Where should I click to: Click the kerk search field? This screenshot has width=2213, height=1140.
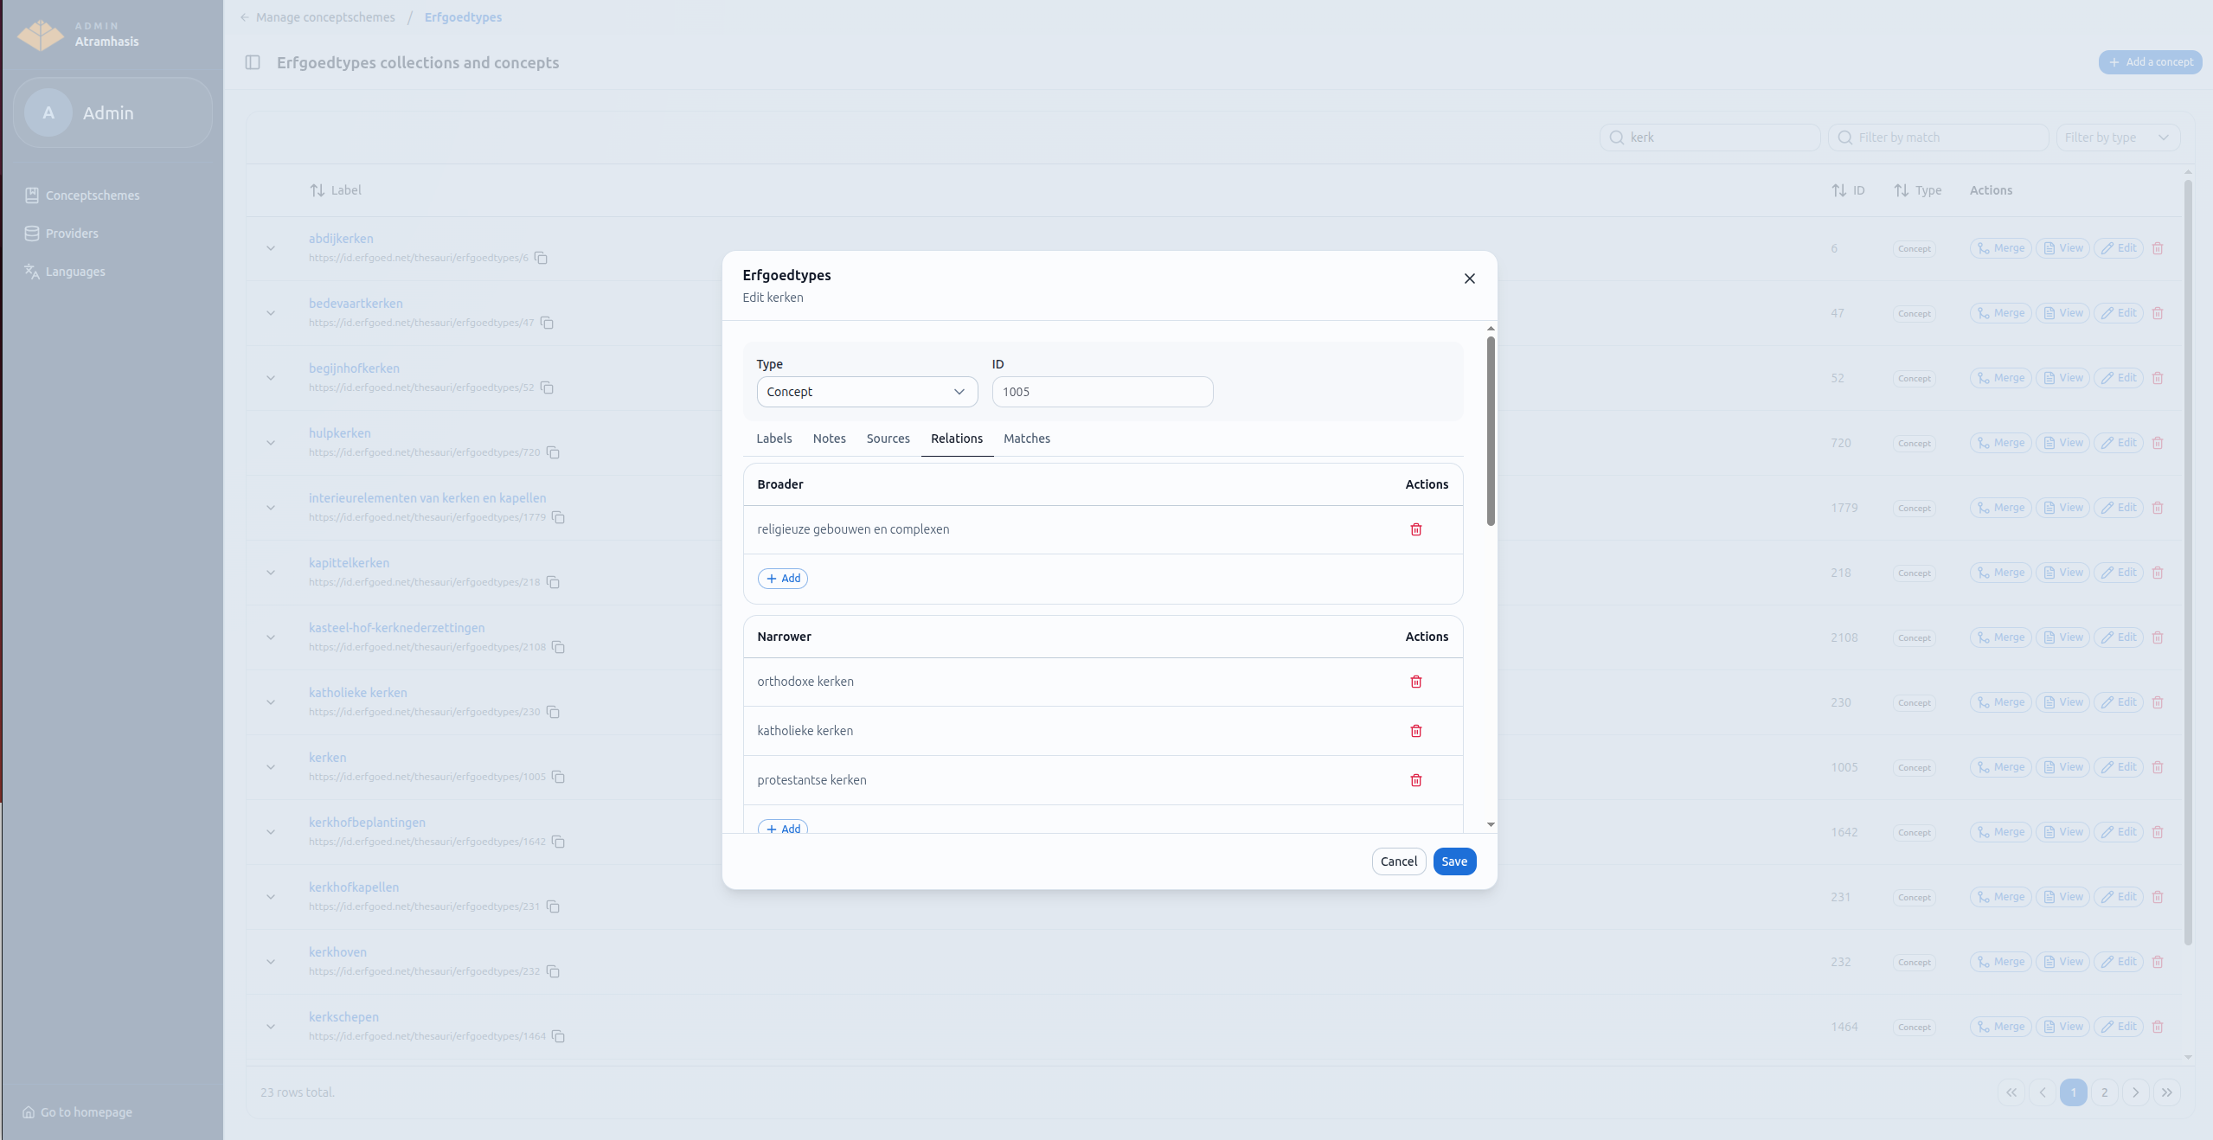pyautogui.click(x=1709, y=138)
